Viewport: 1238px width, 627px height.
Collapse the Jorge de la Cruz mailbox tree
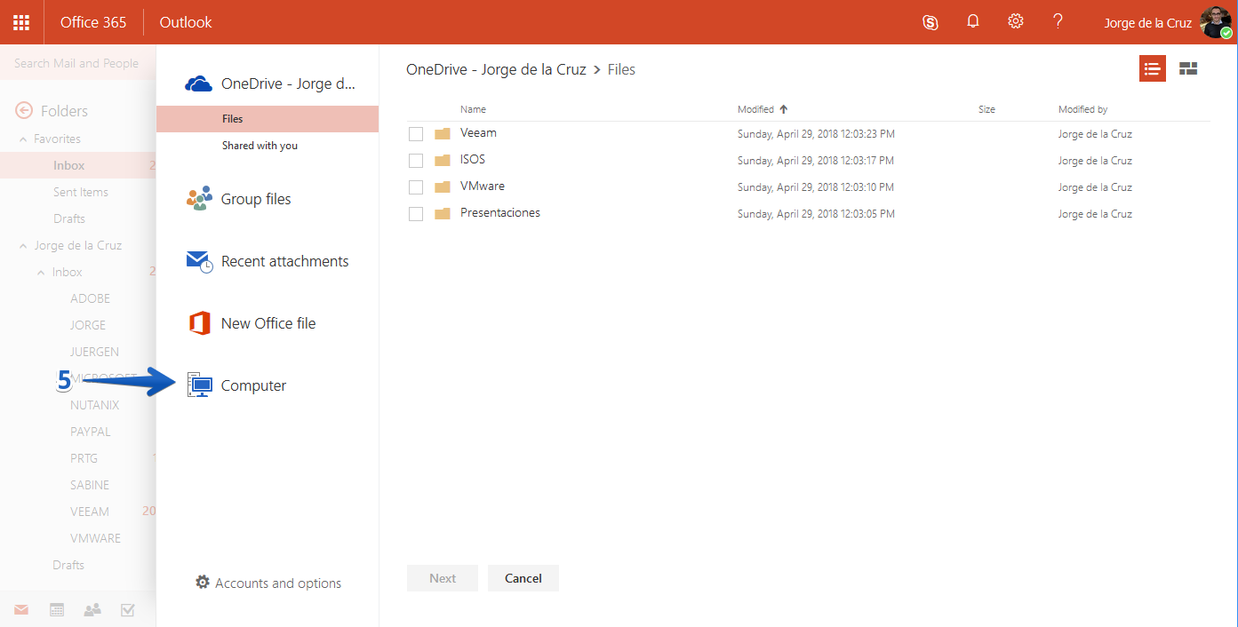(x=24, y=246)
